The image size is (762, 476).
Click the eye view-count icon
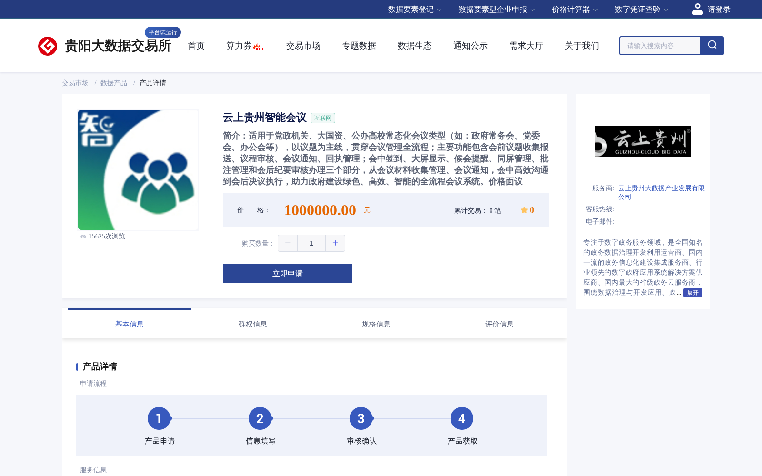[83, 237]
